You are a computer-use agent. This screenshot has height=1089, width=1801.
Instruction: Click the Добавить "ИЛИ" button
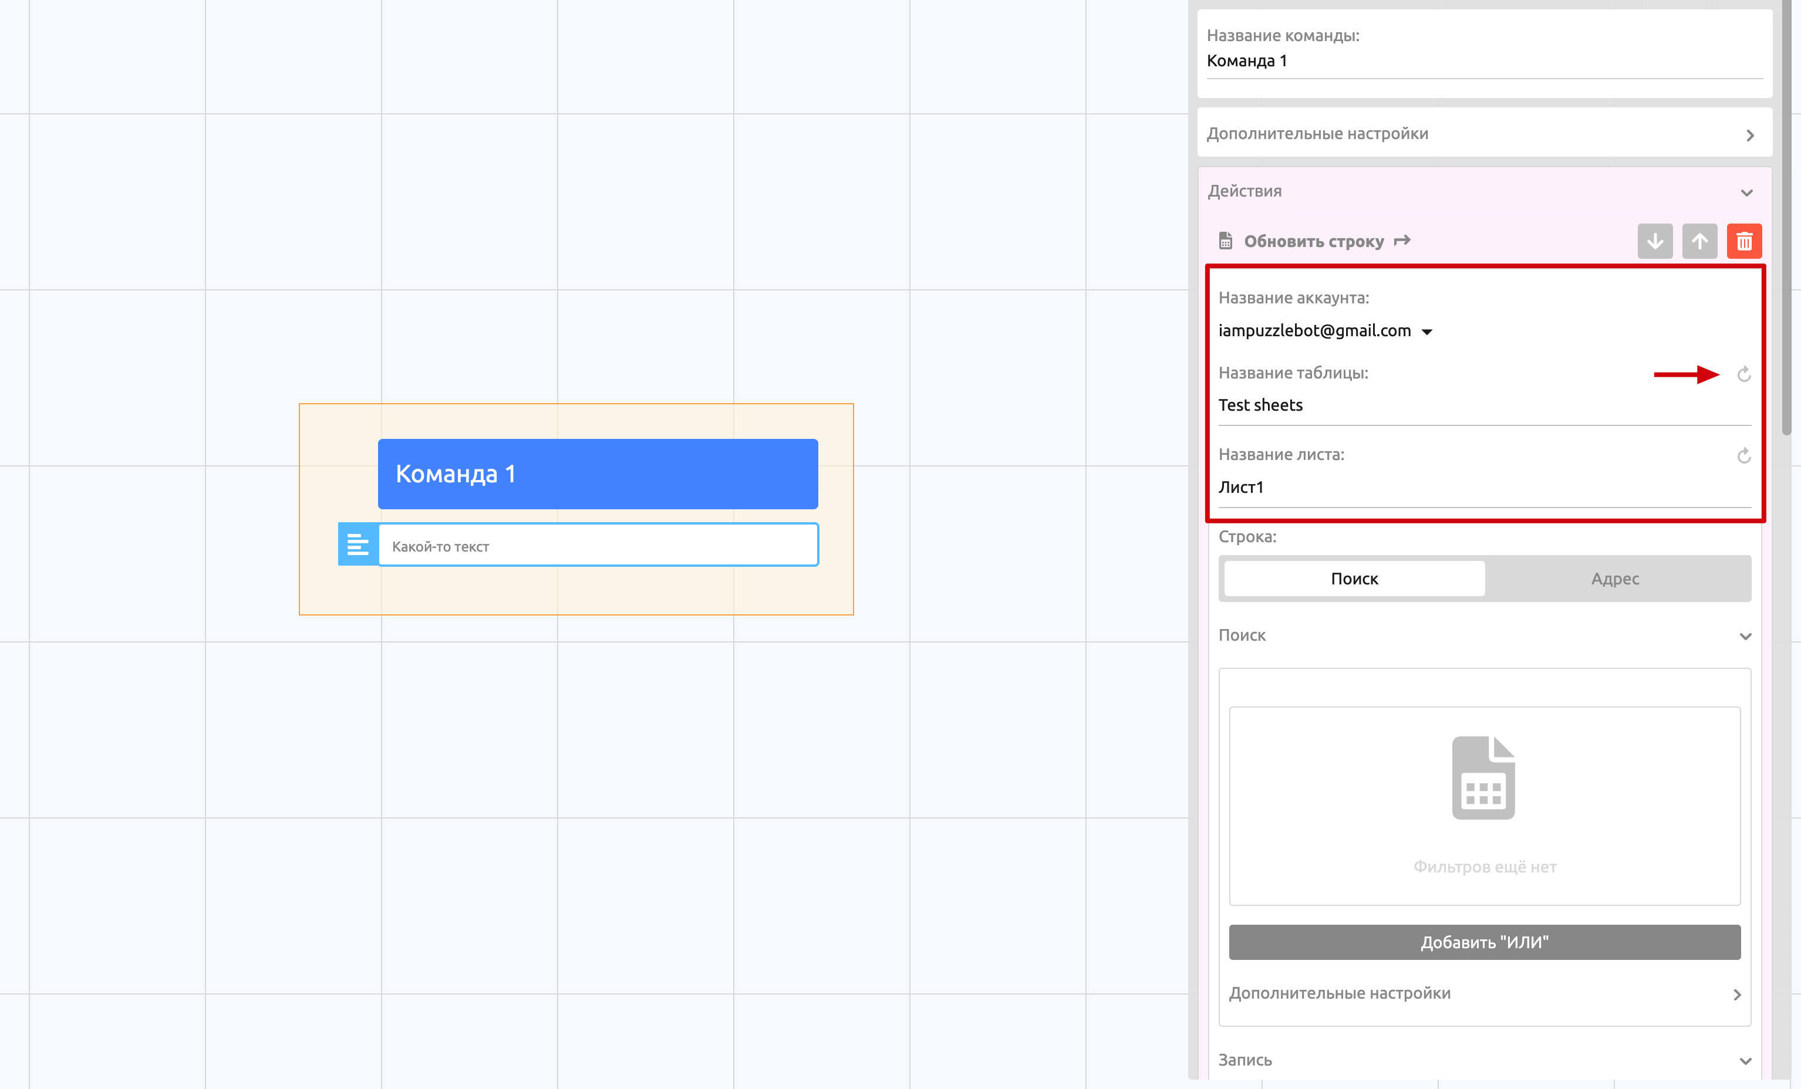[1485, 942]
